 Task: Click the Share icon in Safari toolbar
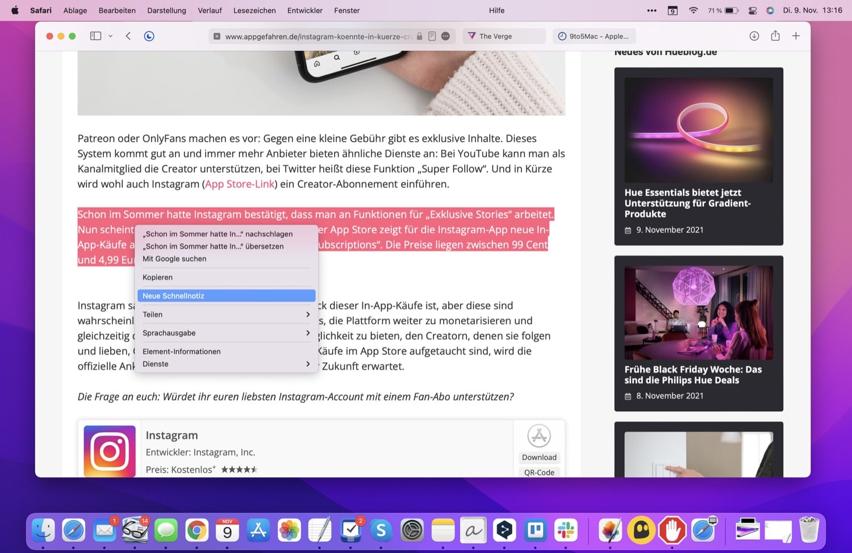pyautogui.click(x=775, y=36)
